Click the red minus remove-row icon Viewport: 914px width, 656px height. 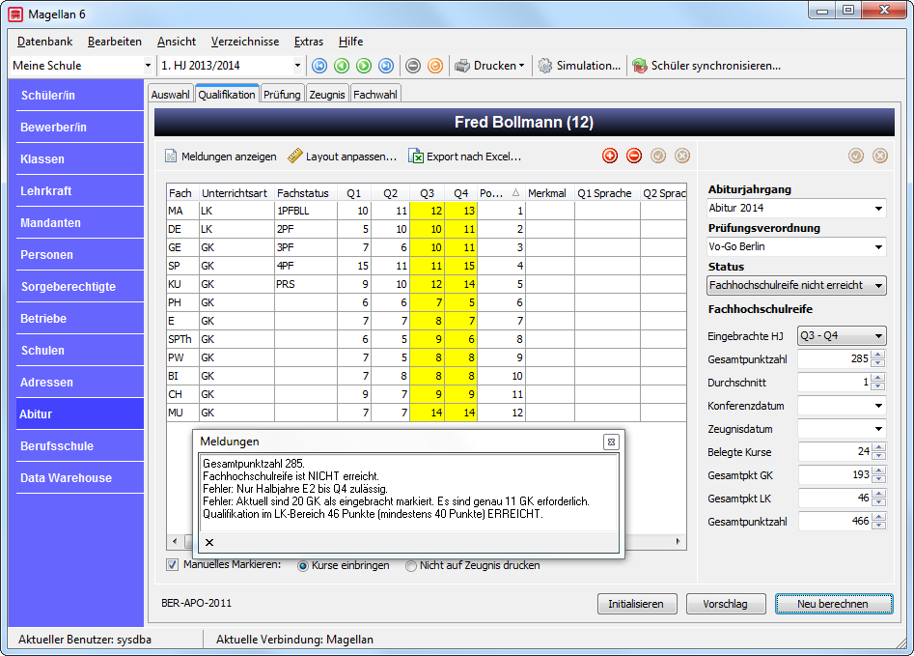tap(633, 156)
